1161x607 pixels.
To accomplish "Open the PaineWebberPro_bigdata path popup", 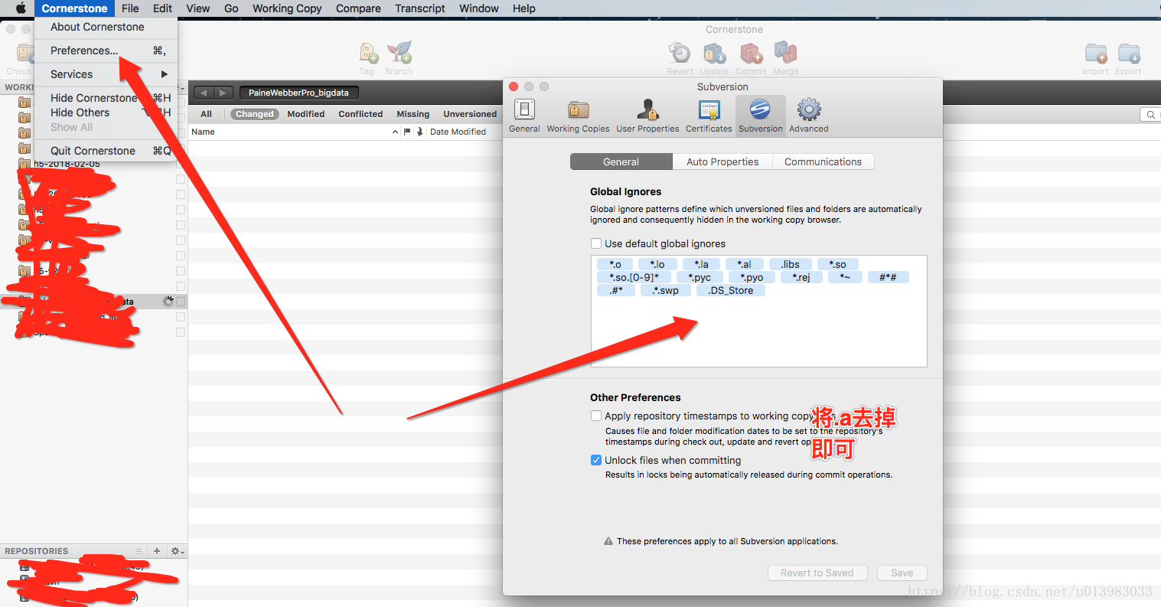I will coord(298,93).
